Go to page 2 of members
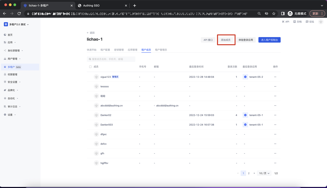 pos(249,173)
